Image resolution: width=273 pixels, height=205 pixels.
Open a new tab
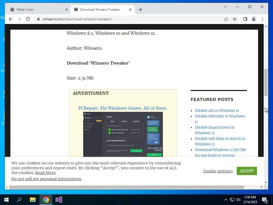click(140, 10)
